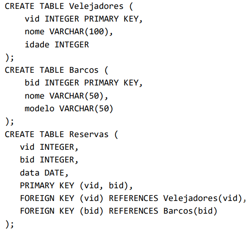Image resolution: width=246 pixels, height=231 pixels.
Task: Click 'PRIMARY KEY (vid, bid)' line
Action: 76,186
